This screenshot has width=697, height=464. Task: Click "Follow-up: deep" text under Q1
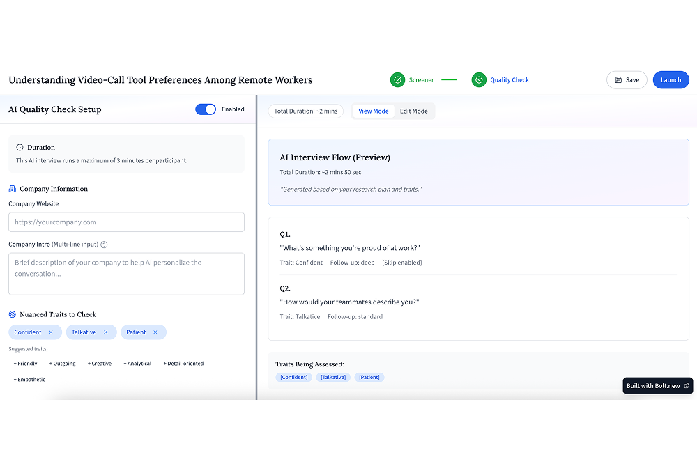(x=352, y=263)
